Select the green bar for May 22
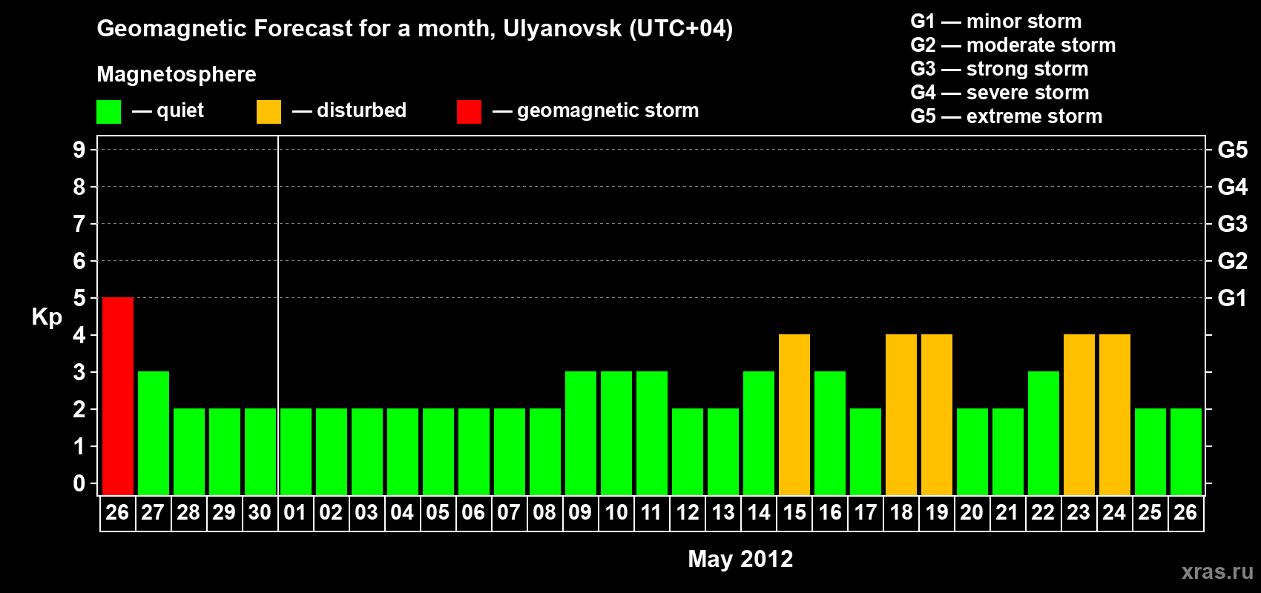 click(x=1044, y=433)
